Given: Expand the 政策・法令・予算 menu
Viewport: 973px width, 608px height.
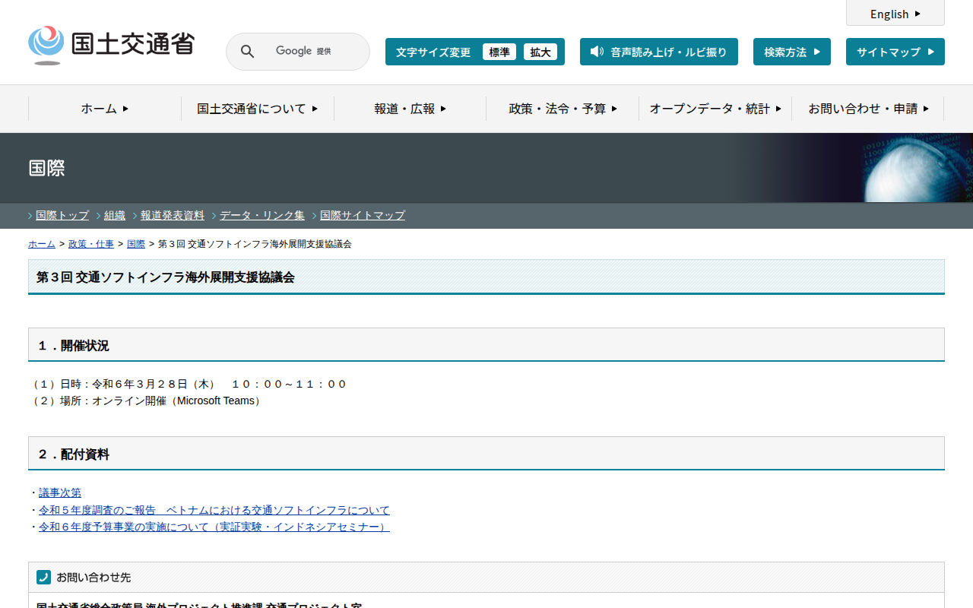Looking at the screenshot, I should pos(563,109).
